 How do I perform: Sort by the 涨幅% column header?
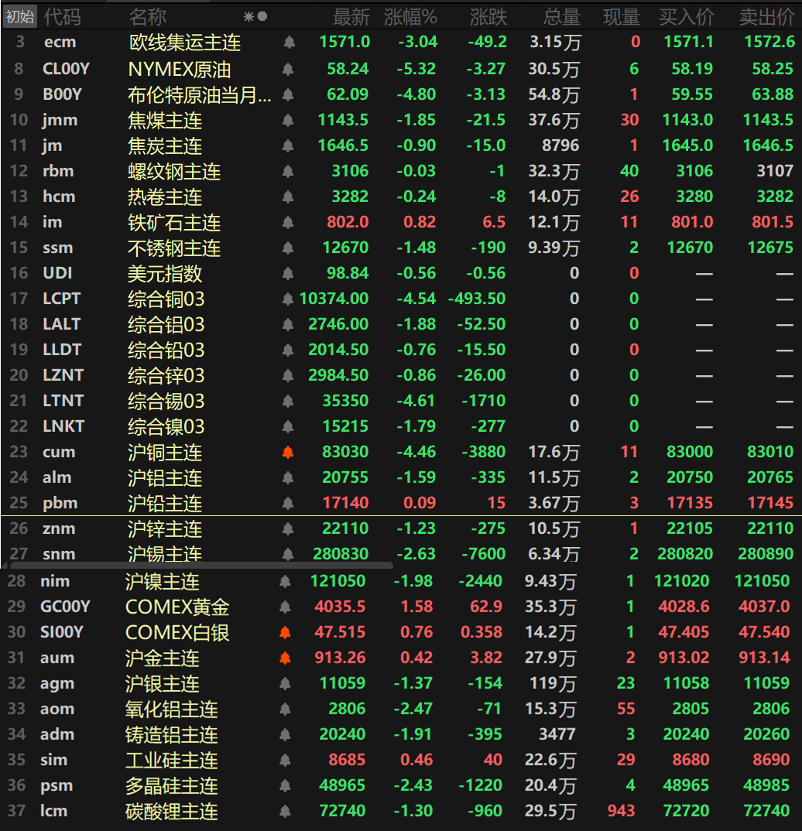coord(410,16)
